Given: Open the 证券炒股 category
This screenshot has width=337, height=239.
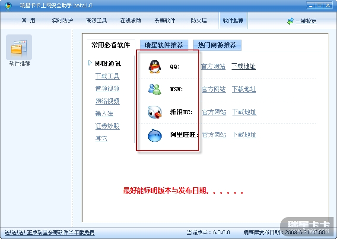Looking at the screenshot, I should click(x=107, y=126).
